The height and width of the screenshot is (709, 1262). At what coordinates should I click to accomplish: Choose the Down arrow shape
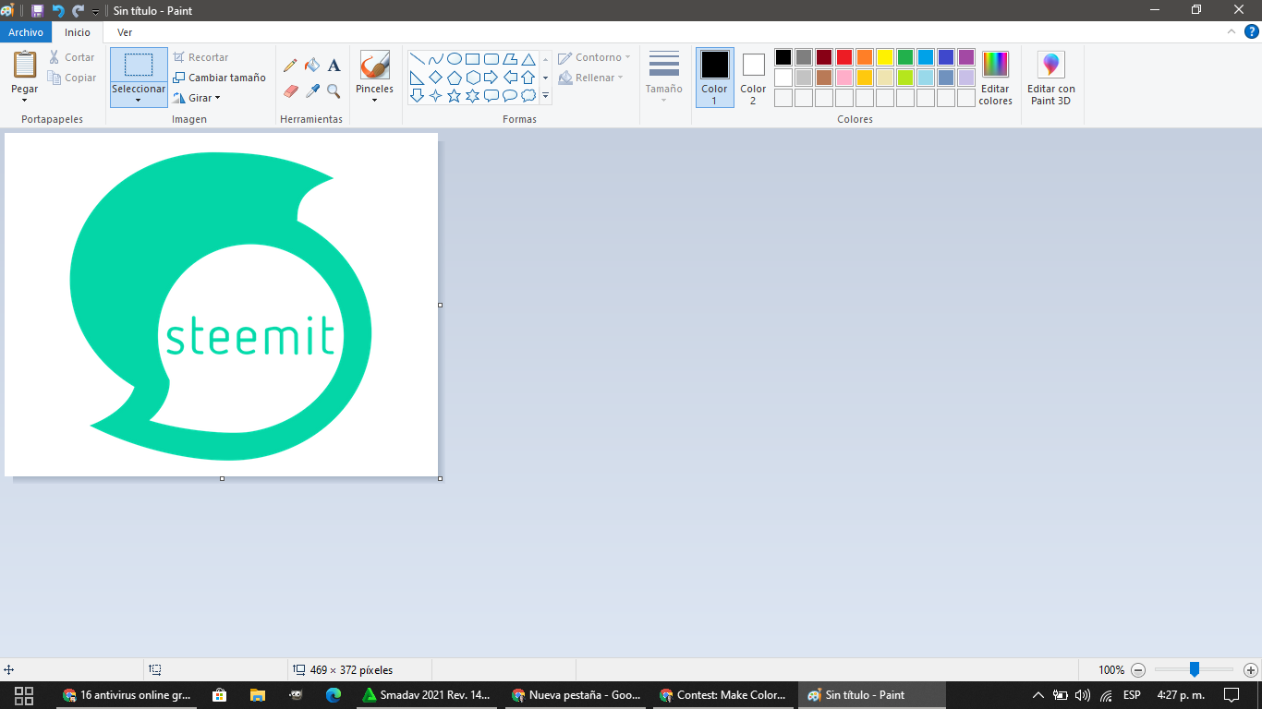(418, 96)
